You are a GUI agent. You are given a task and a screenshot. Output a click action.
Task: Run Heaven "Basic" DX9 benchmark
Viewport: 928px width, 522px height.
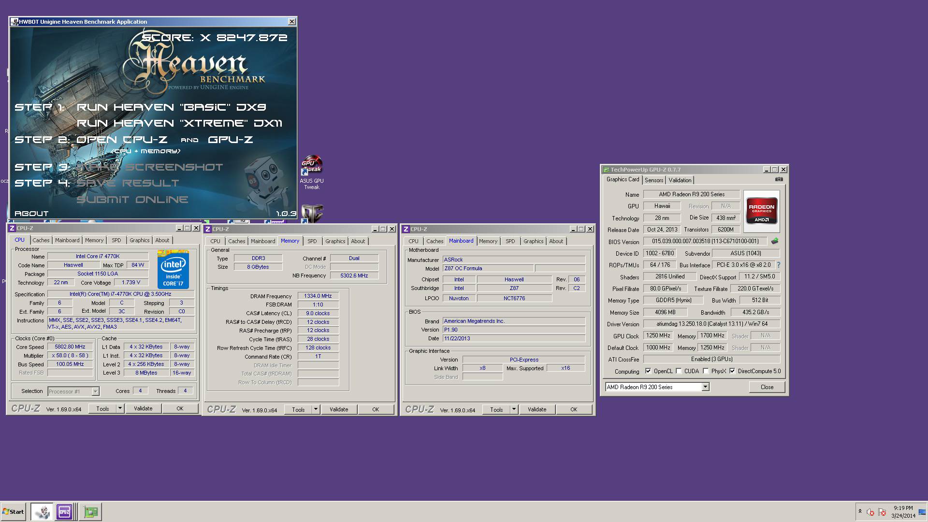pyautogui.click(x=172, y=107)
